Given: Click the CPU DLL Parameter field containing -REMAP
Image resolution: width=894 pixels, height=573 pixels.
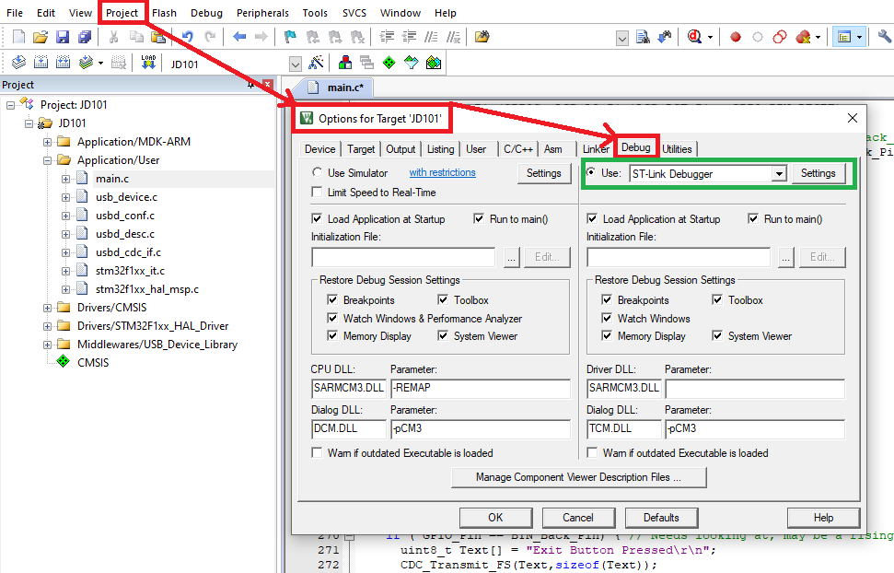Looking at the screenshot, I should (x=480, y=388).
